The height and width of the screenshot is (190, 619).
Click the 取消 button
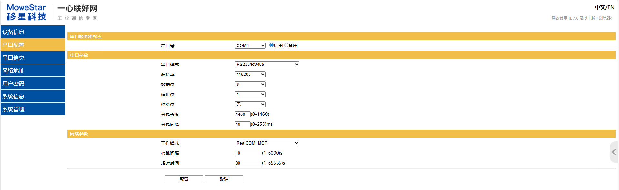pyautogui.click(x=224, y=179)
